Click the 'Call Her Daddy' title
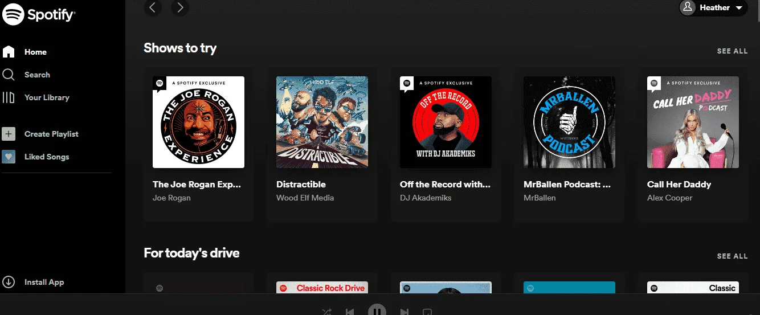Screen dimensions: 760x315 click(679, 184)
